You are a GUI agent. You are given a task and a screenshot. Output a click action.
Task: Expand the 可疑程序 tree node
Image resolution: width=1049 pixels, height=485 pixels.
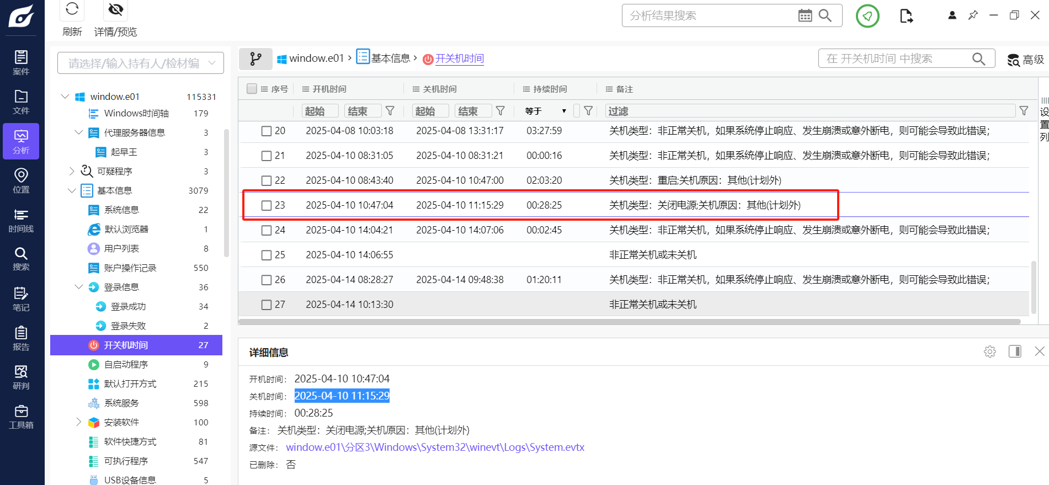(x=71, y=171)
